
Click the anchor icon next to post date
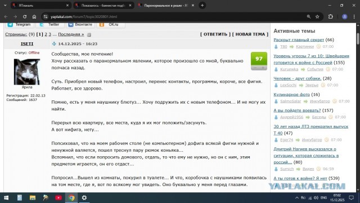[x=54, y=44]
